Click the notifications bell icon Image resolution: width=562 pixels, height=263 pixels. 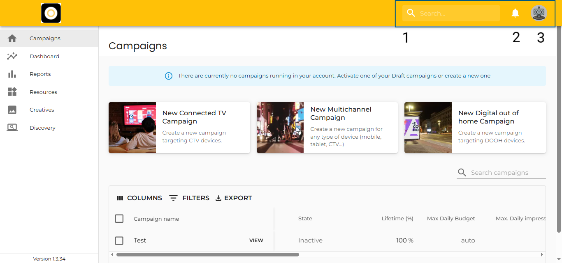515,13
